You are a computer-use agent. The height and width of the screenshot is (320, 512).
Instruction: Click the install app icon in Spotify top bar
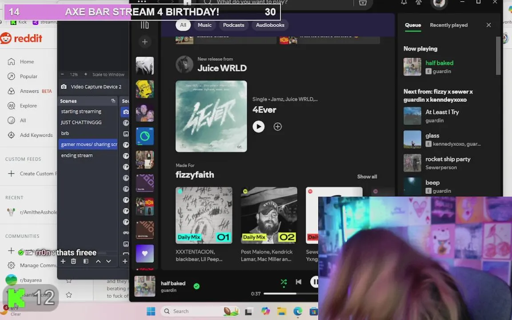tap(363, 3)
